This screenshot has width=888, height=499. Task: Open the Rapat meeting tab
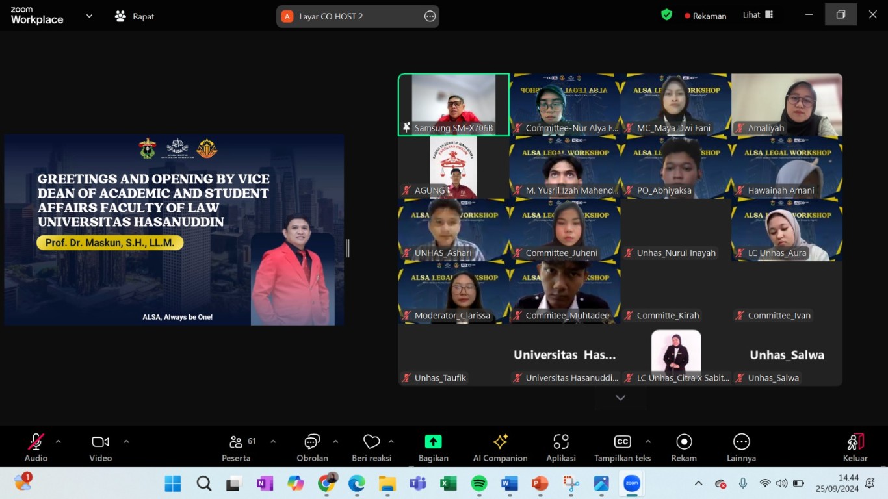click(135, 16)
